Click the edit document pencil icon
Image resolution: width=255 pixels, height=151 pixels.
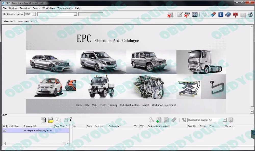(x=166, y=120)
